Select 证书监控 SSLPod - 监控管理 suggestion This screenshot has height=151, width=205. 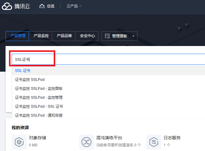click(x=39, y=98)
